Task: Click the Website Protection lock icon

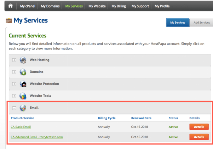Action: pos(23,84)
